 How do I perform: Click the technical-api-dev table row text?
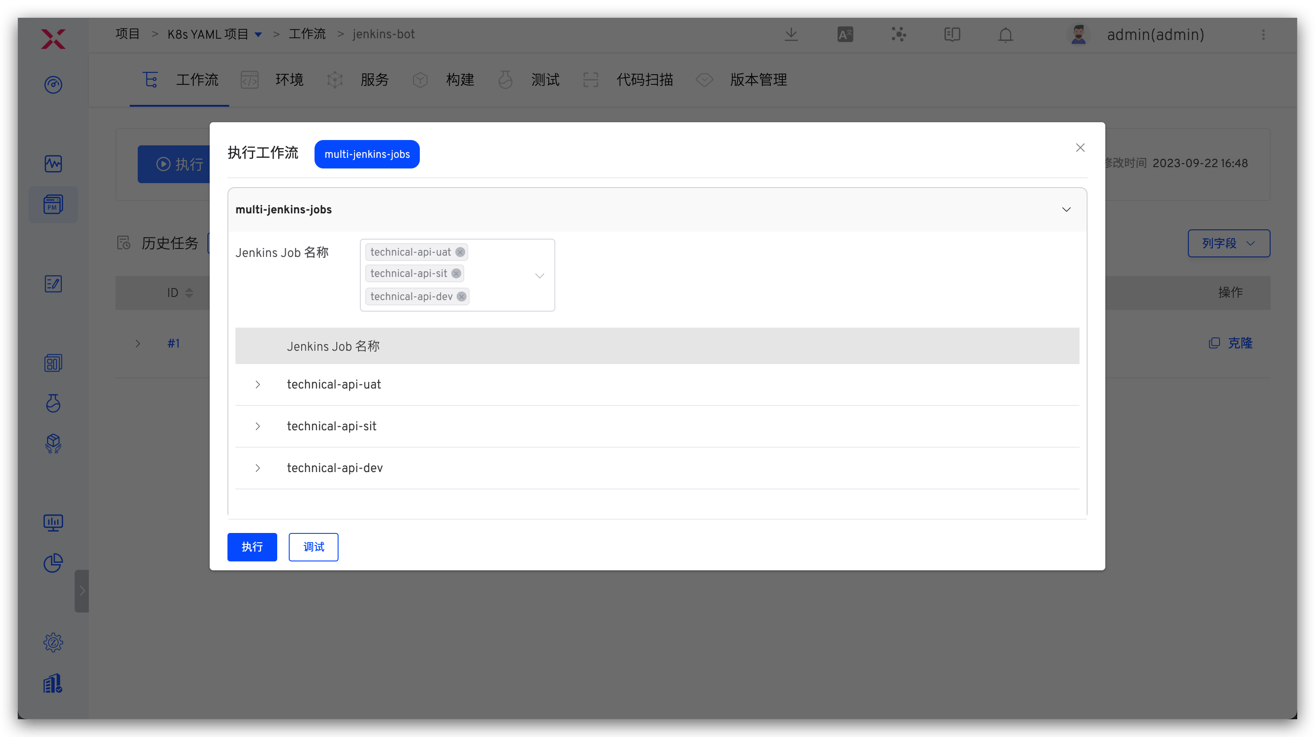coord(335,468)
